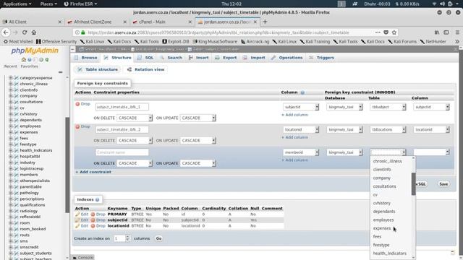Open the Triggers tab

click(322, 58)
